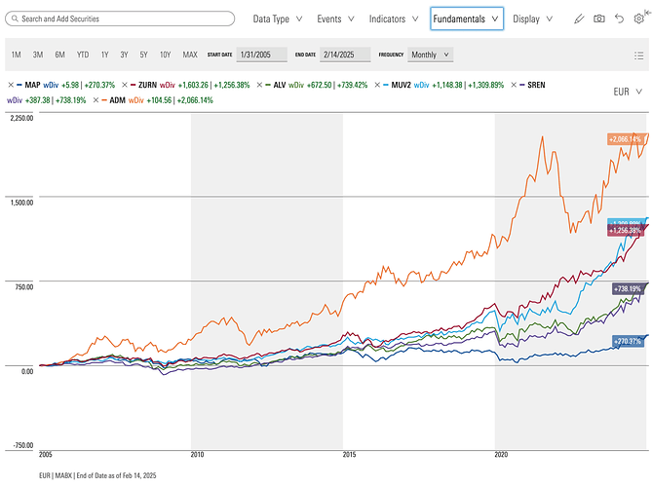The image size is (652, 487).
Task: Select the YTD time range
Action: click(83, 55)
